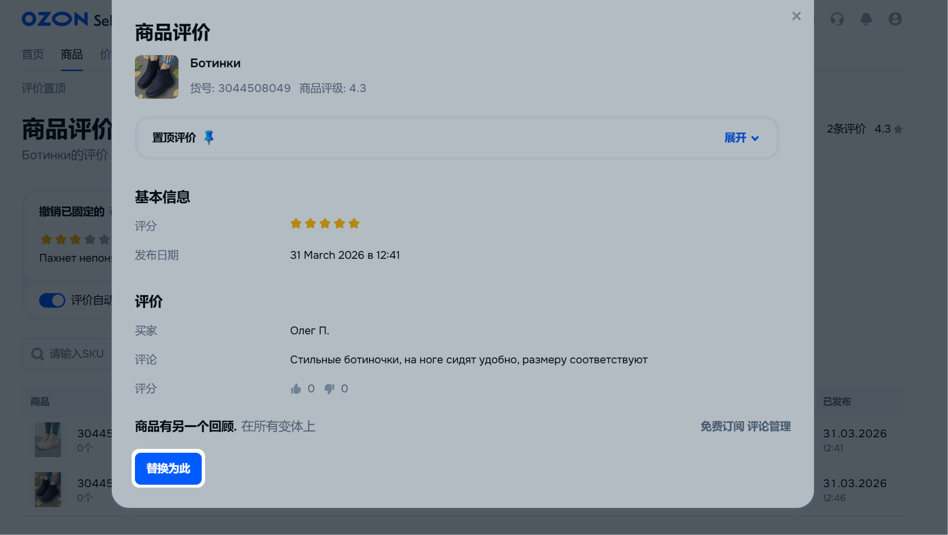This screenshot has width=948, height=535.
Task: Select the 商品 tab
Action: click(72, 54)
